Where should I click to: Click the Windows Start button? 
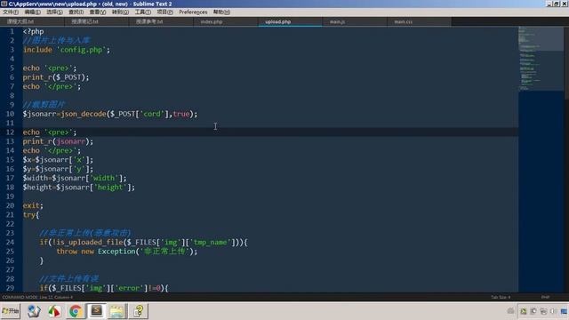click(x=11, y=311)
